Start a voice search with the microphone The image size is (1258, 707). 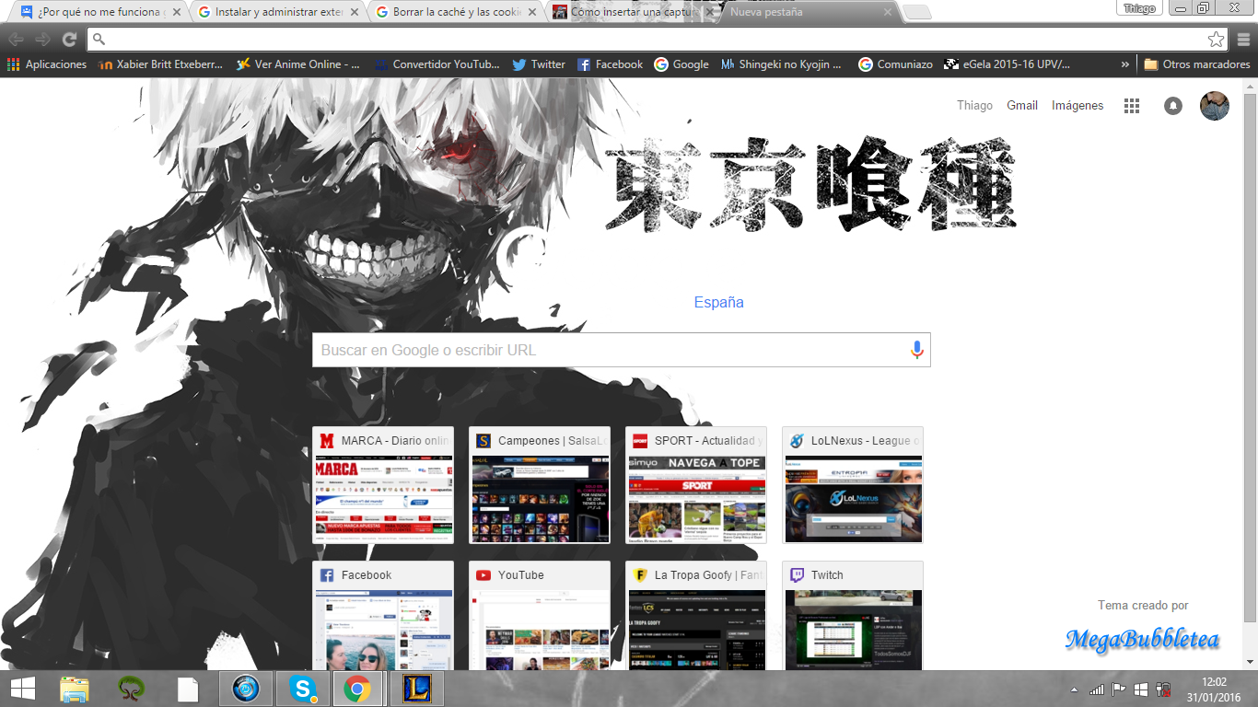click(916, 350)
